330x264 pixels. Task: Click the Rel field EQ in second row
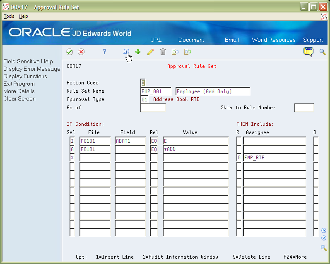click(154, 149)
